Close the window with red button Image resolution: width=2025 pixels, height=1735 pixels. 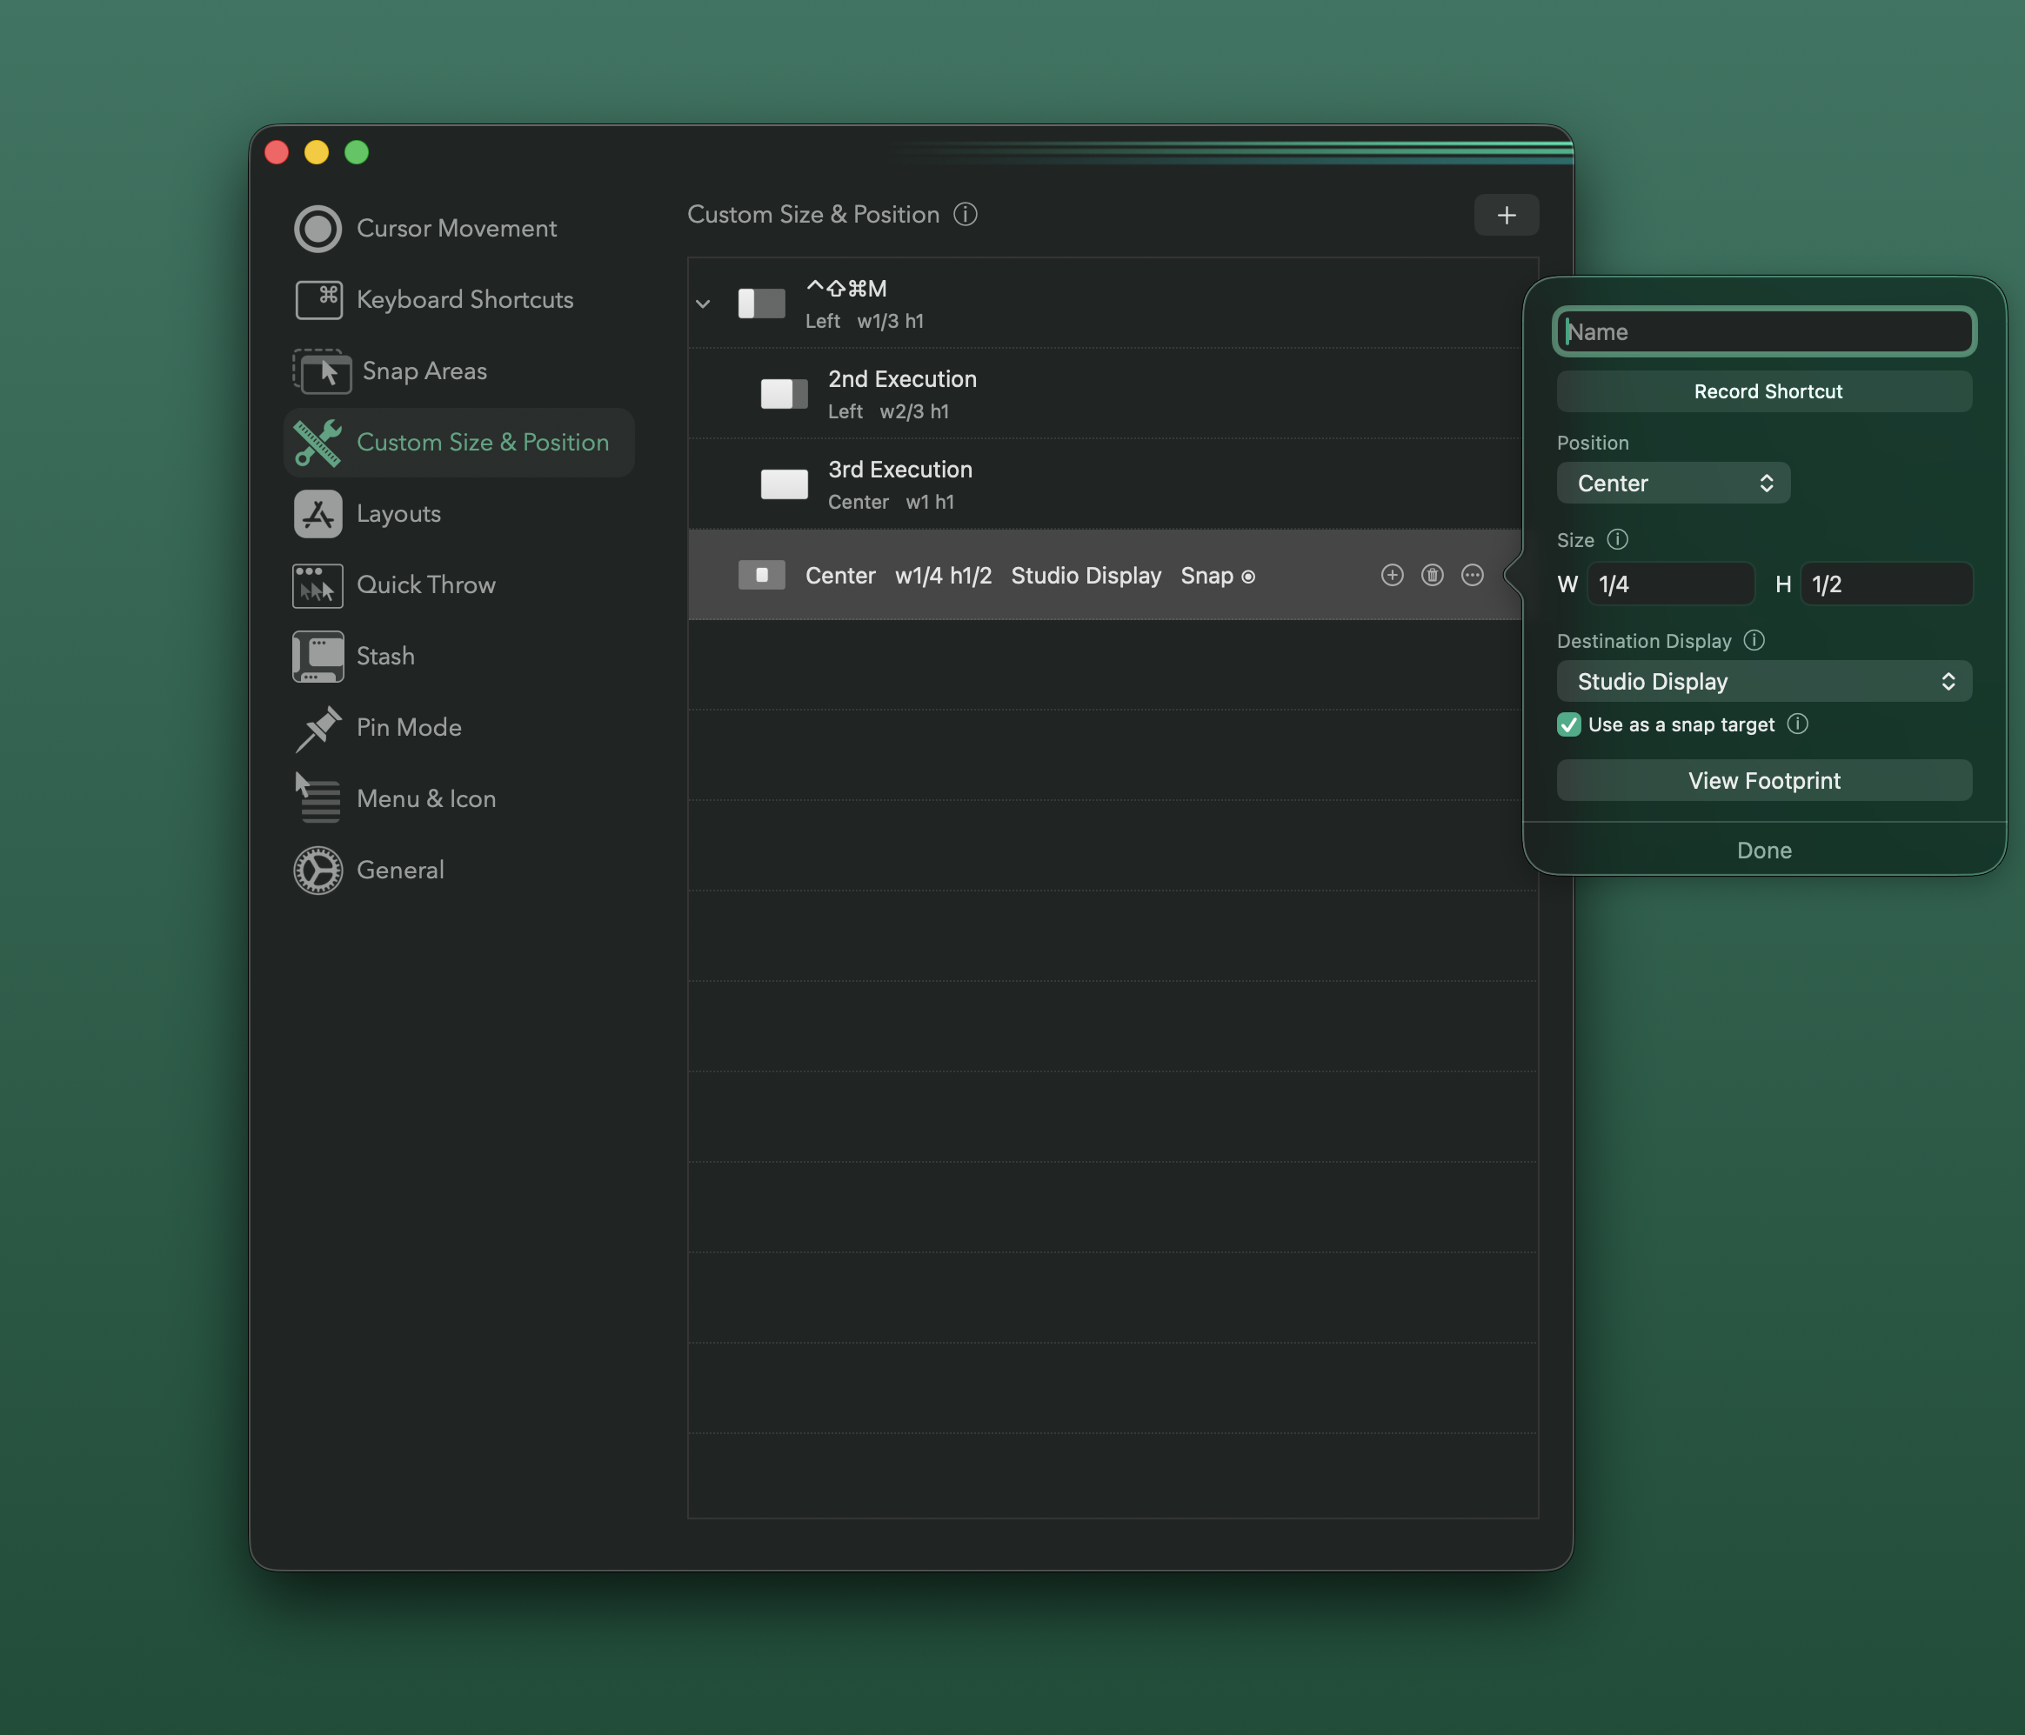277,152
